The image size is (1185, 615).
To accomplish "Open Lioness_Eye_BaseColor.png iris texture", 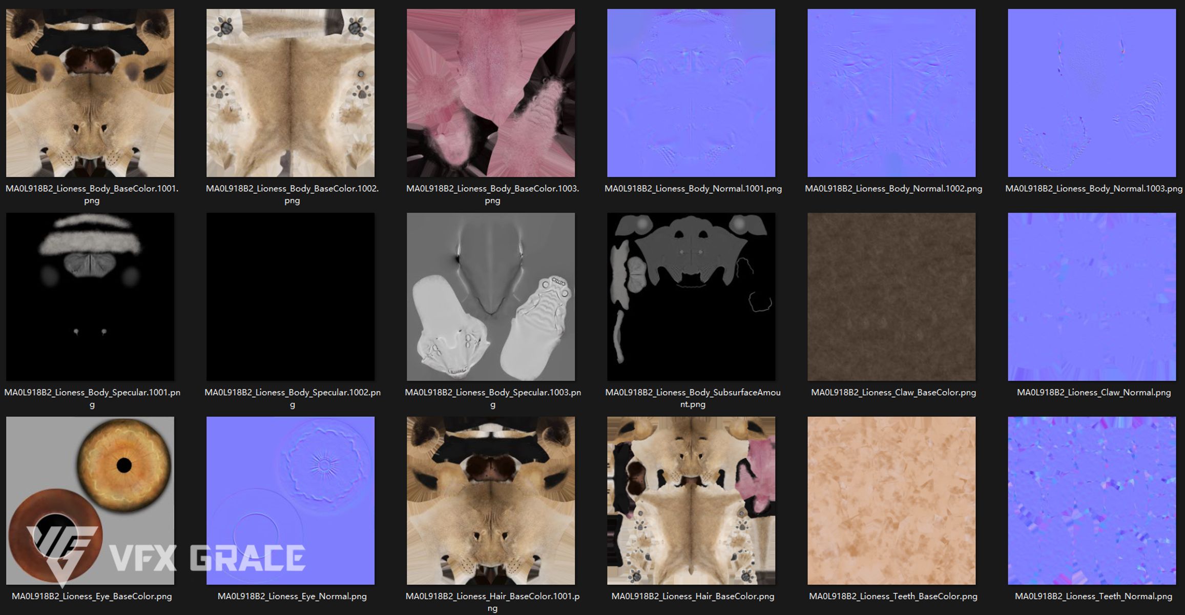I will click(90, 501).
